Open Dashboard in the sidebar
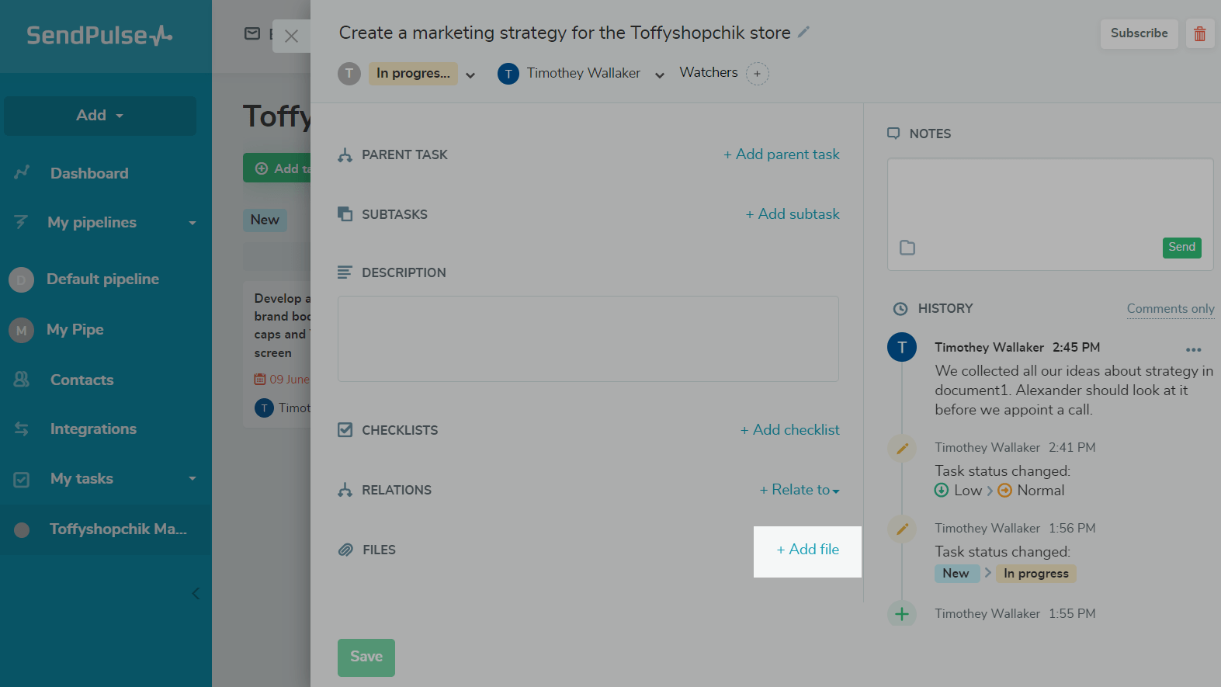 89,173
